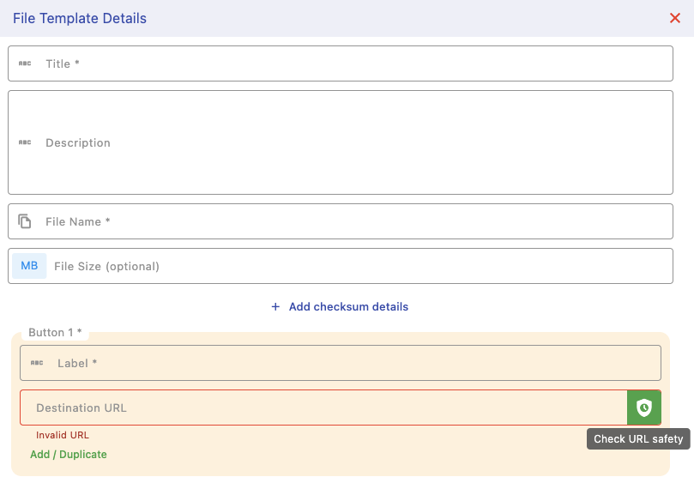Click the file copy icon beside File Name
Screen dimensions: 694x489
[x=25, y=221]
